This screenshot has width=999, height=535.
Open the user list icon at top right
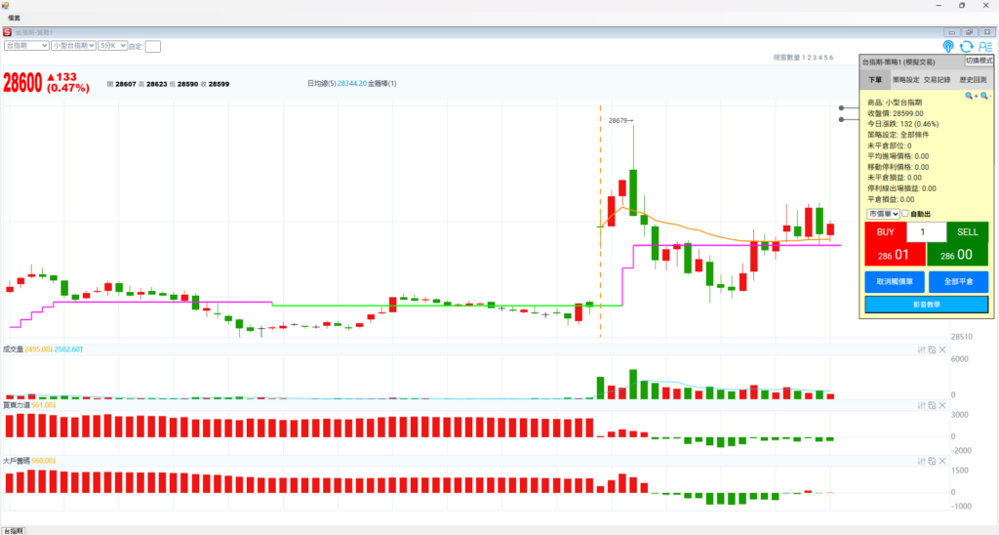click(x=983, y=46)
